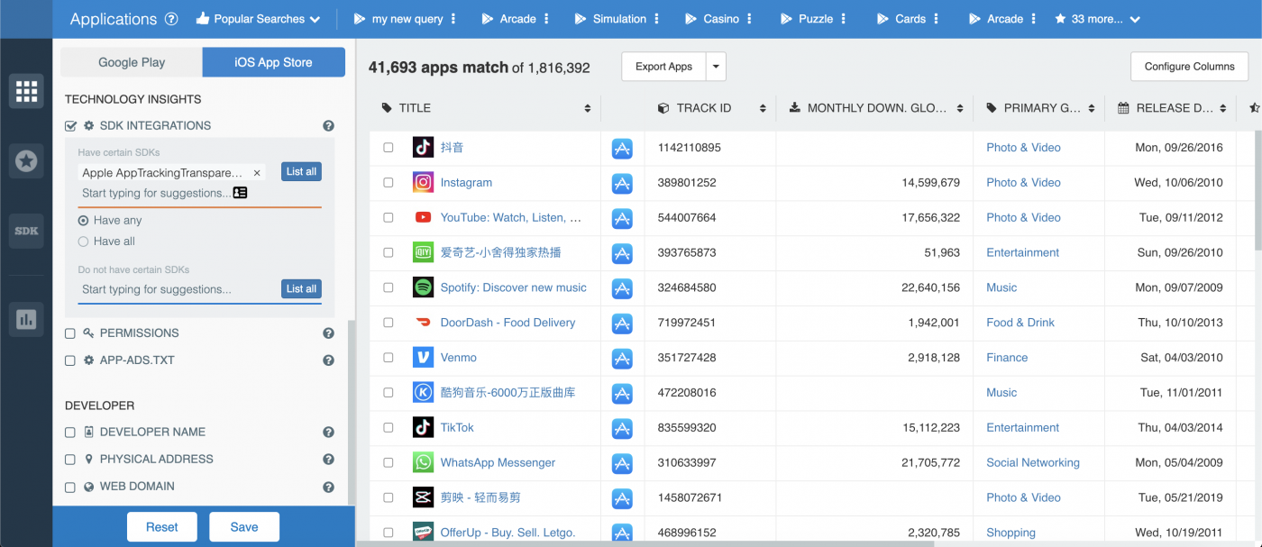Open the Export Apps dropdown arrow
The image size is (1262, 547).
pyautogui.click(x=717, y=66)
